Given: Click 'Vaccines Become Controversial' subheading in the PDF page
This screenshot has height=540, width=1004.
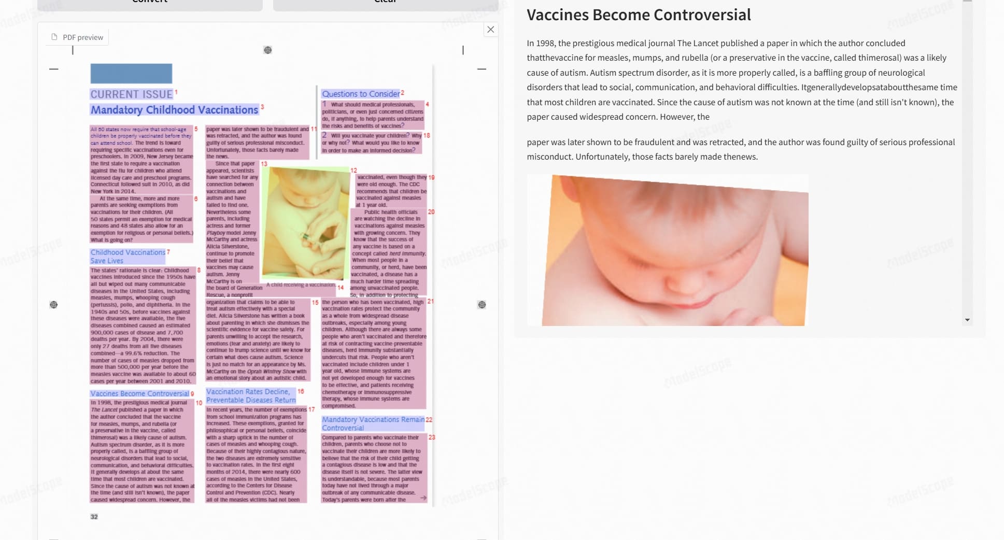Looking at the screenshot, I should (x=140, y=393).
